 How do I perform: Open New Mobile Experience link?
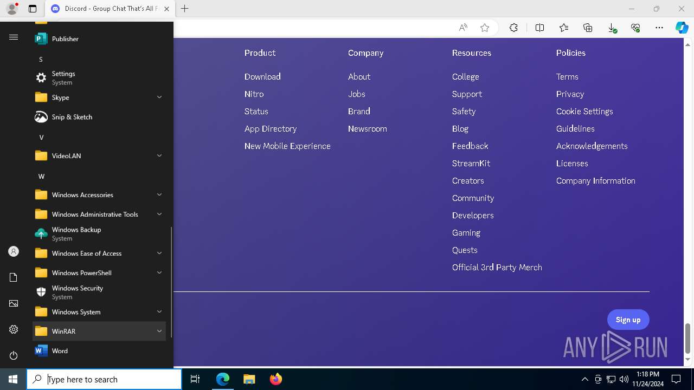pyautogui.click(x=287, y=146)
